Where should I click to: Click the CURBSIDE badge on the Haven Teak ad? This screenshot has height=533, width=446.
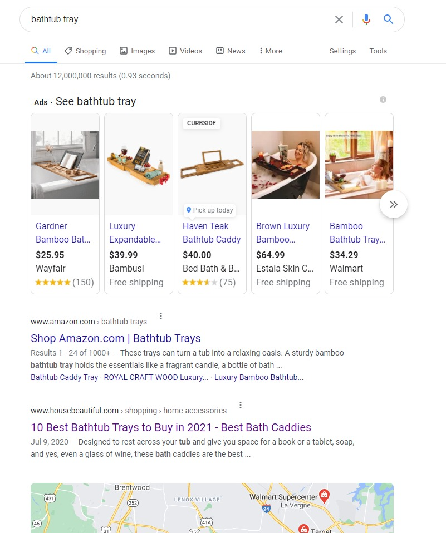click(x=201, y=123)
